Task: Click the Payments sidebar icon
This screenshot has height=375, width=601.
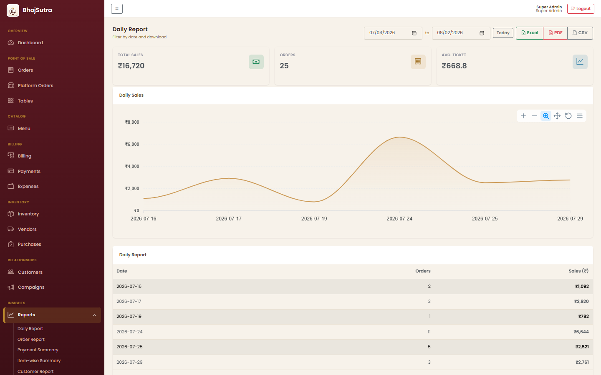Action: click(11, 171)
